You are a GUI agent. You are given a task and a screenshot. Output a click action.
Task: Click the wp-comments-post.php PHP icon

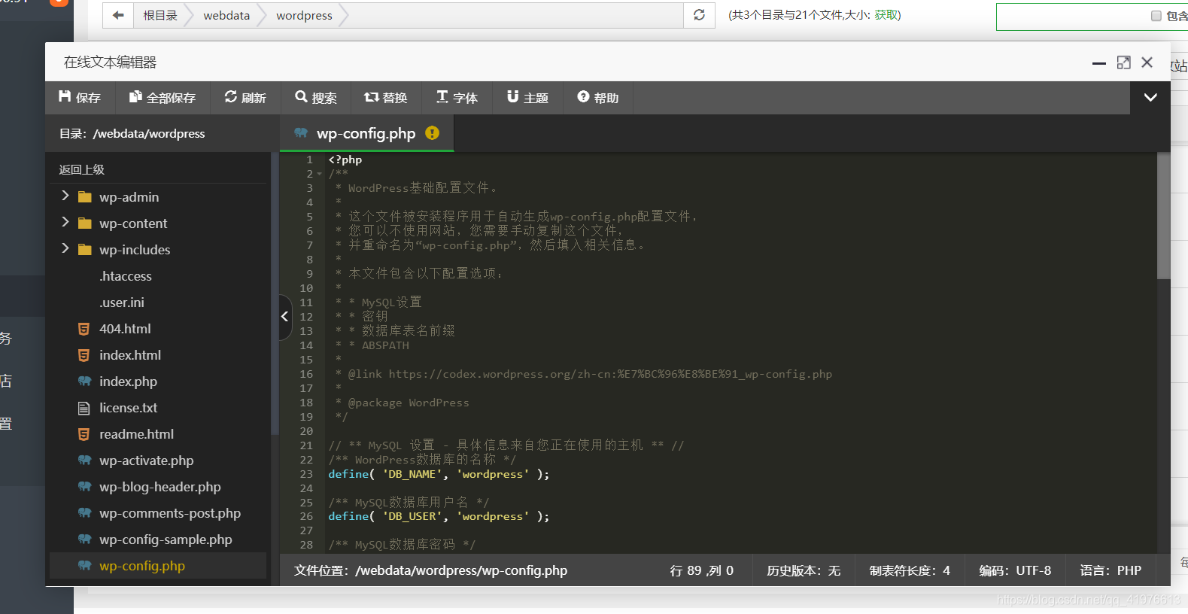click(x=85, y=513)
